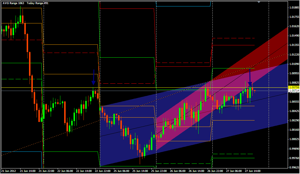Image resolution: width=300 pixels, height=174 pixels.
Task: Click the '27 Jun 14:00' time label
Action: (253, 171)
